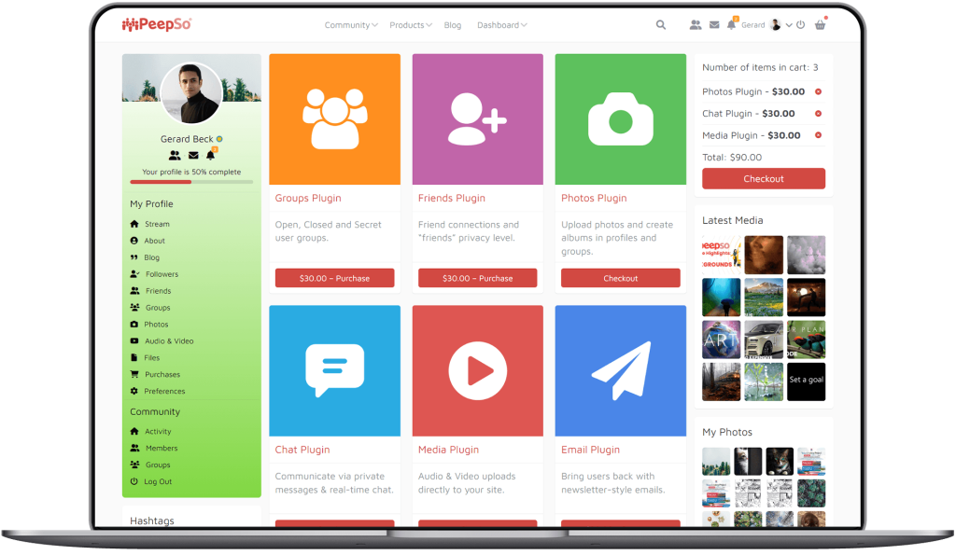Open messages envelope icon in top navbar

tap(714, 25)
